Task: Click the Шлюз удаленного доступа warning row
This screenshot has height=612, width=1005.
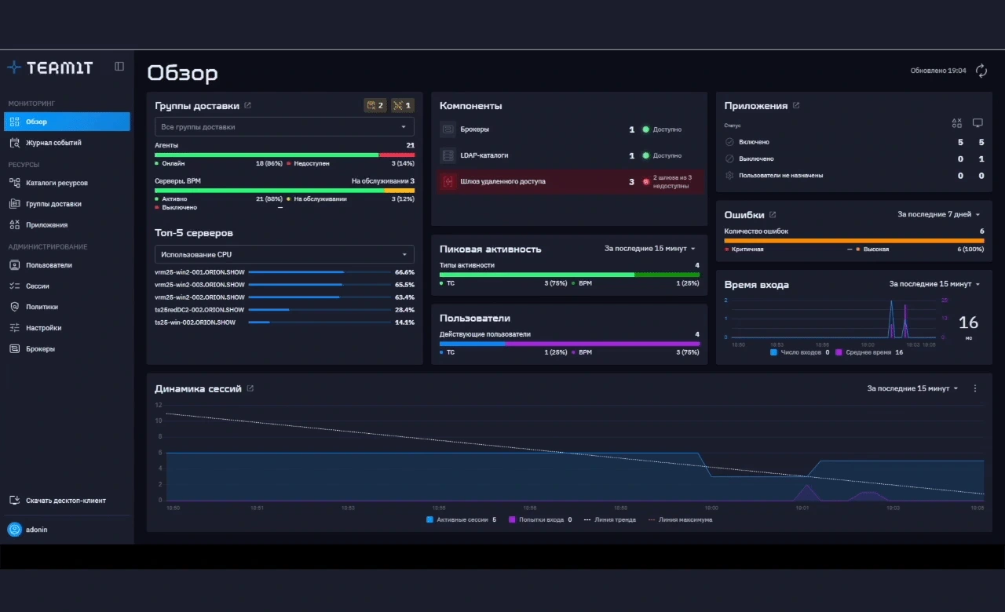Action: pos(568,181)
